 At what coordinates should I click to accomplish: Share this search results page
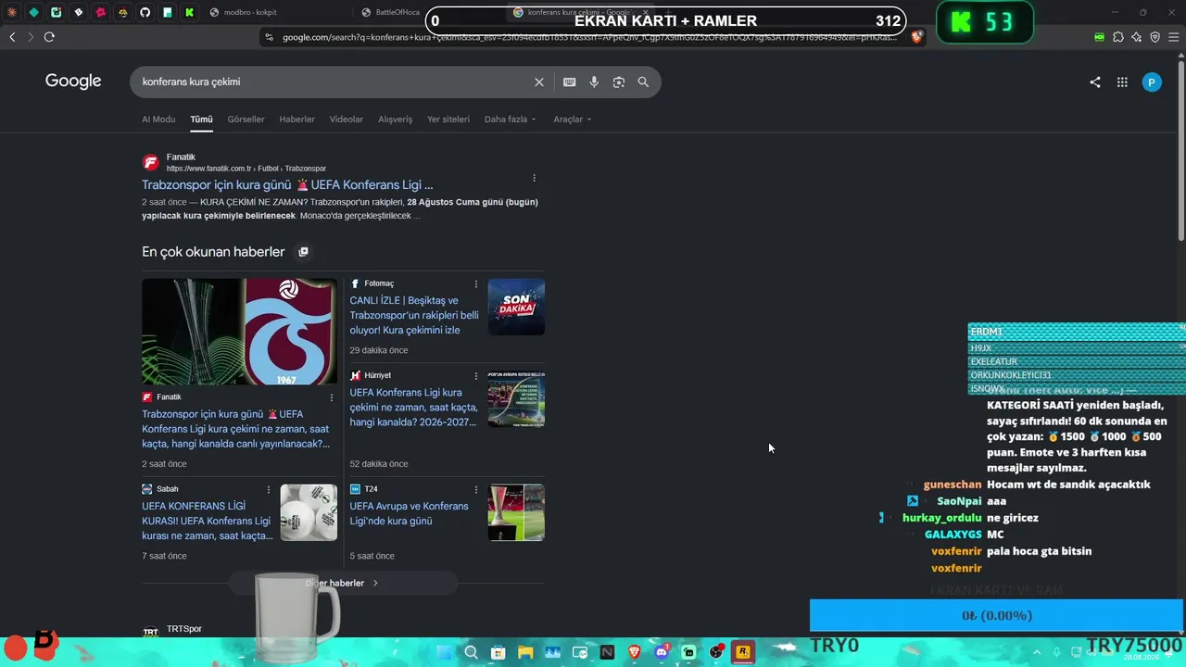click(1095, 82)
